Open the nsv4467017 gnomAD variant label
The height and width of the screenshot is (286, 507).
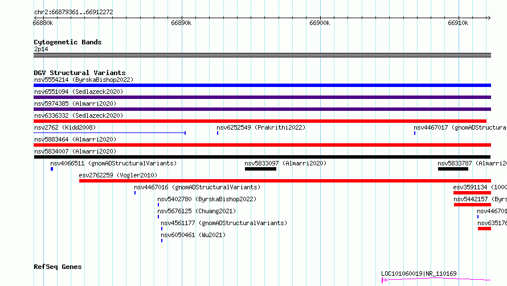(460, 127)
